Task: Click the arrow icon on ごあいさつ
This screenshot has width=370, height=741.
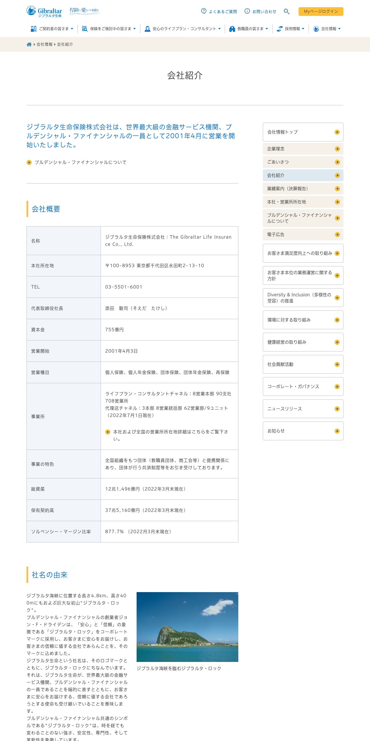Action: (x=337, y=162)
